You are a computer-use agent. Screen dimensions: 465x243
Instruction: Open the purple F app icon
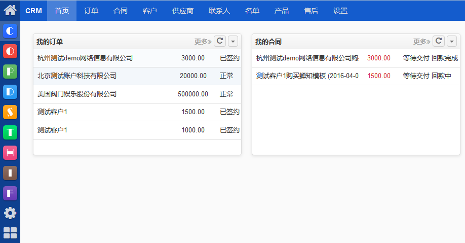10,193
